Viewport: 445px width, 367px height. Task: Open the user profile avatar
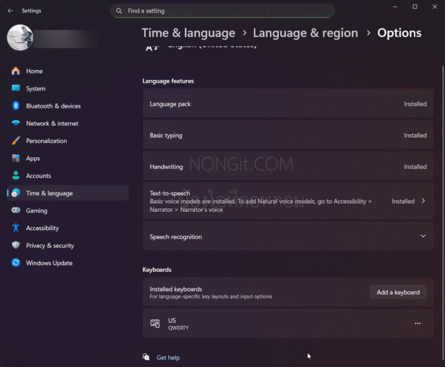20,38
